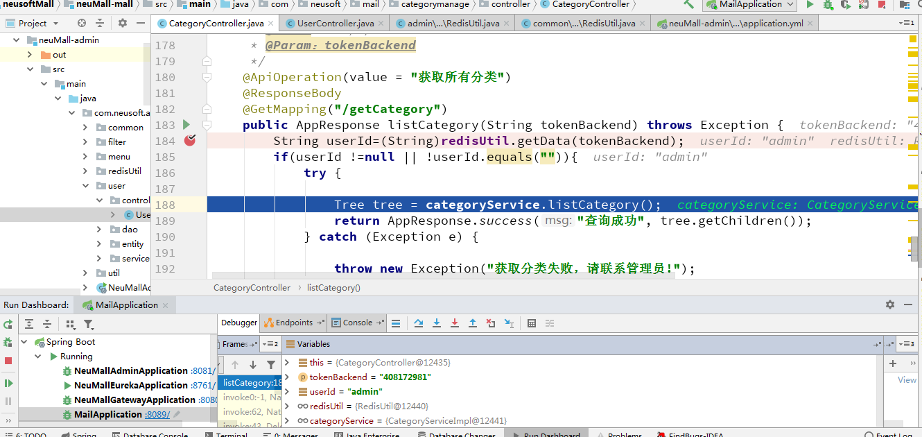Collapse all icon in Run Dashboard
Screen dimensions: 922x437
coord(47,324)
